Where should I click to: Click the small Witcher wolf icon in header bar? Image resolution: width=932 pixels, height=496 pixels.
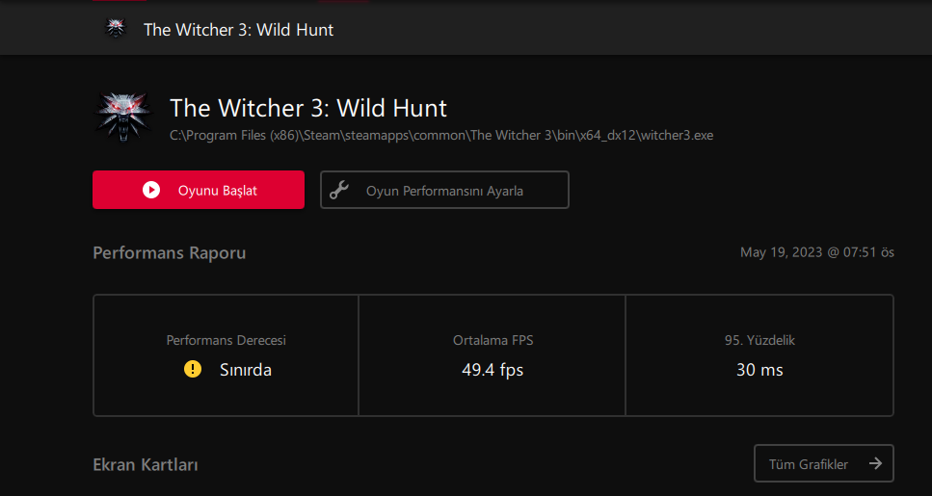pos(116,29)
